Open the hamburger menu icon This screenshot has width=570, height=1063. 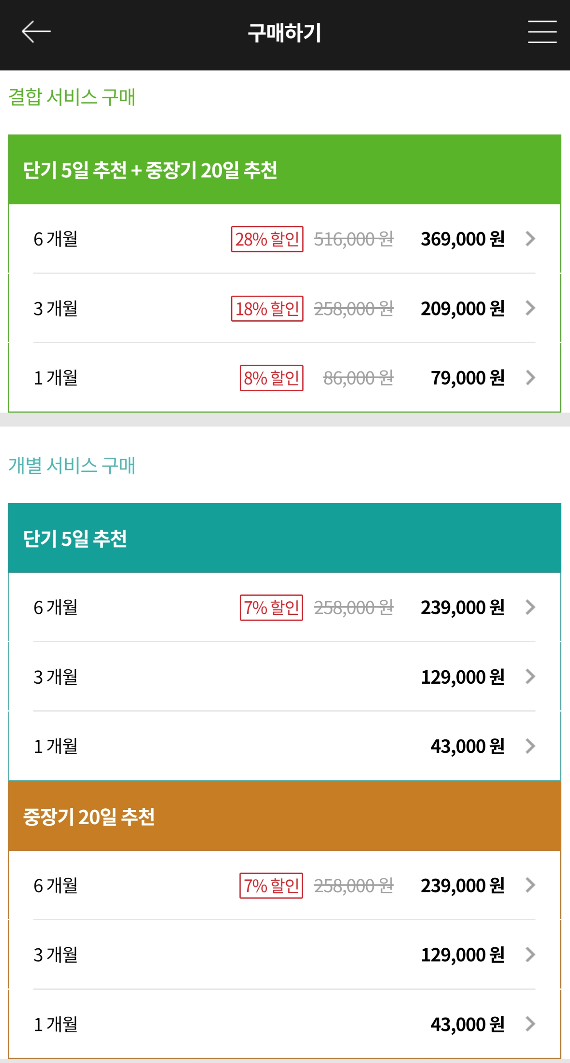(542, 32)
